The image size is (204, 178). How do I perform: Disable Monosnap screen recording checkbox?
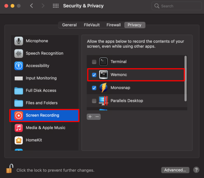(x=94, y=88)
